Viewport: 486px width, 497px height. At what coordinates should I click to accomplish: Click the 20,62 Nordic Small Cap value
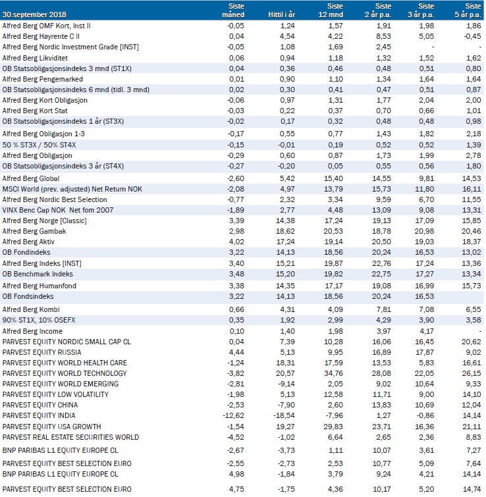coord(472,342)
